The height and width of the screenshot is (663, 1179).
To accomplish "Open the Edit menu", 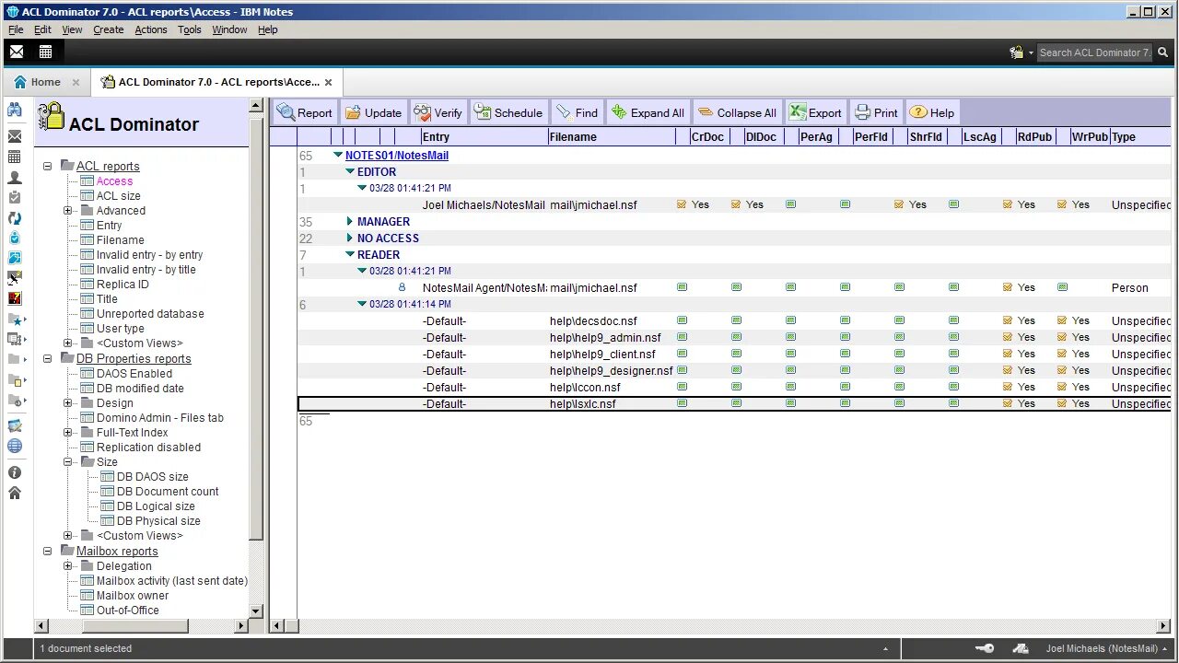I will pyautogui.click(x=42, y=29).
